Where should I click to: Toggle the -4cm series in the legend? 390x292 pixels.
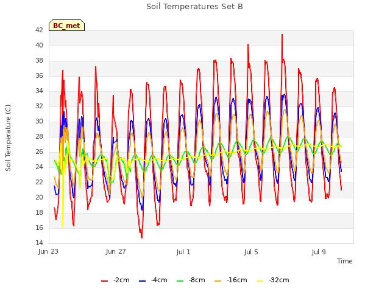point(153,280)
